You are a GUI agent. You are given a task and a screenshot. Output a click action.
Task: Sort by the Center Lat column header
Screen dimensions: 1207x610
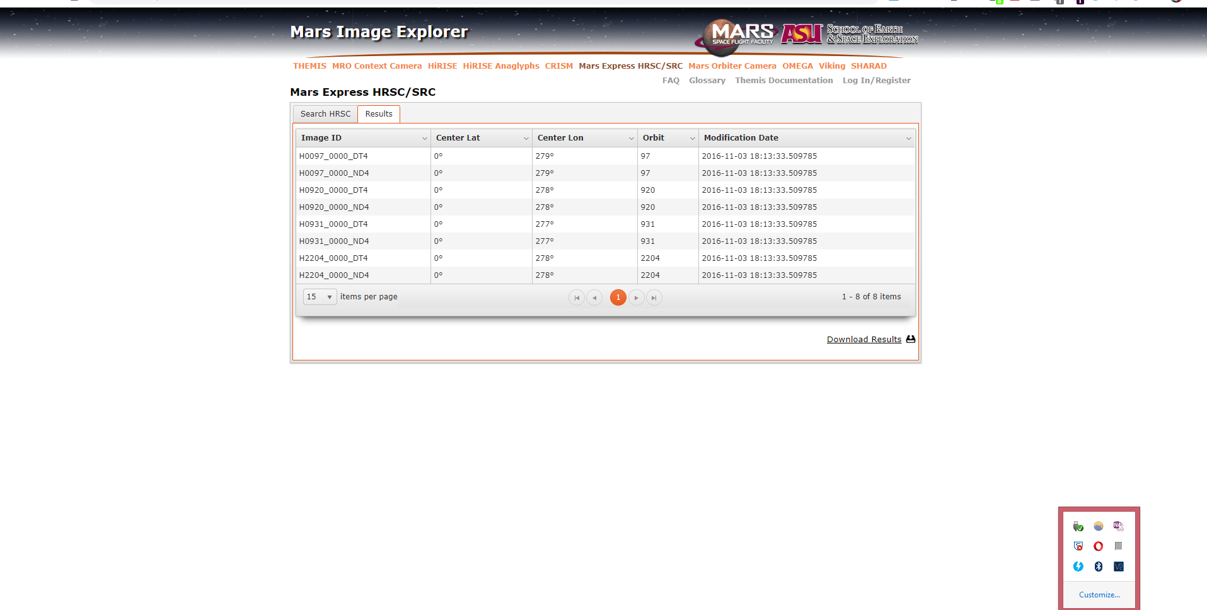[x=458, y=138]
